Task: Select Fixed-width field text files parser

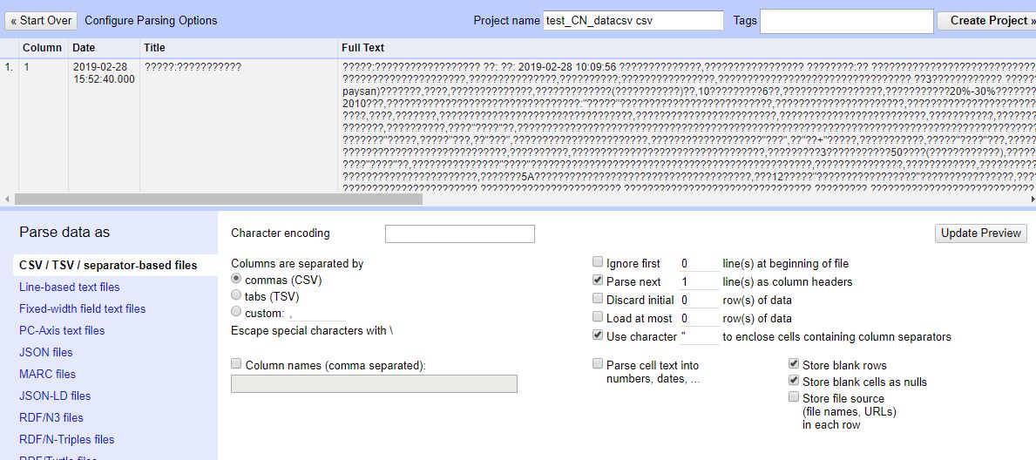Action: click(x=83, y=308)
